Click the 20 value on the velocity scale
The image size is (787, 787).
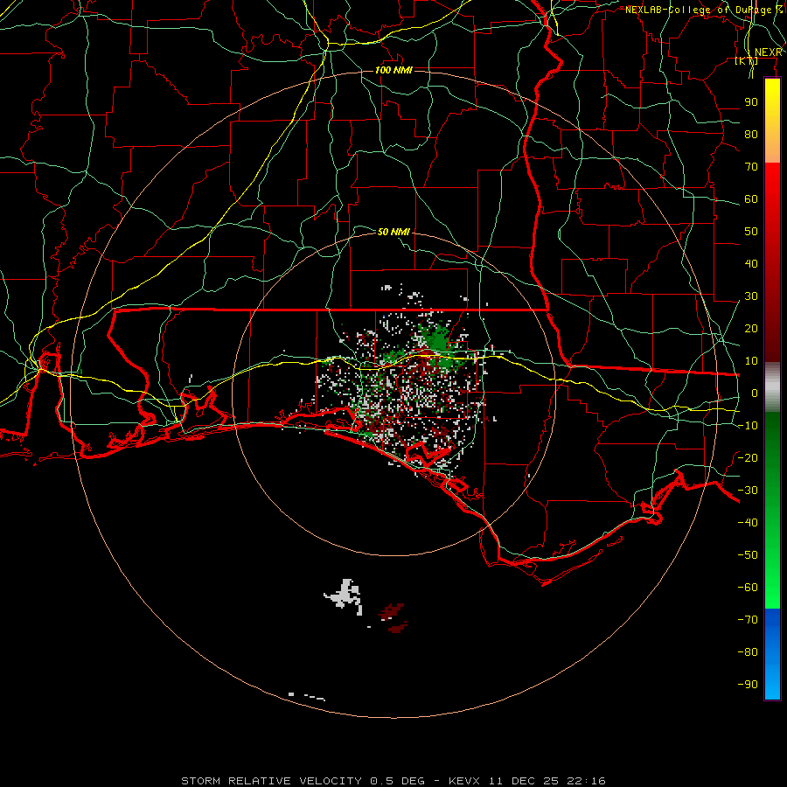click(x=751, y=329)
